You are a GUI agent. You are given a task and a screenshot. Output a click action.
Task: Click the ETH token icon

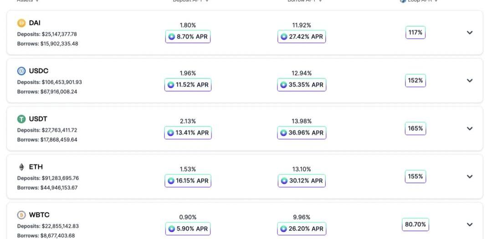click(x=21, y=167)
